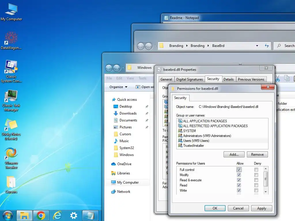
Task: Click Cancel in Permissions dialog
Action: coord(238,208)
